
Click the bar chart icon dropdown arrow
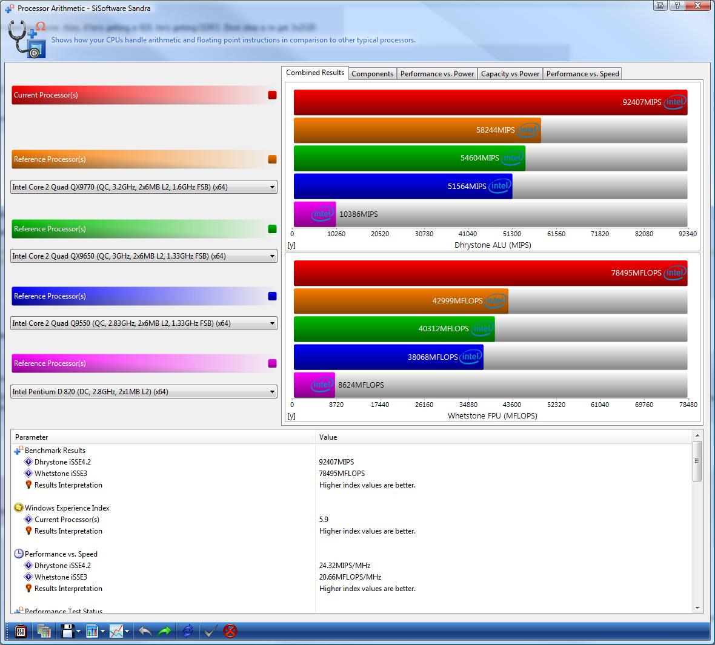click(x=102, y=632)
